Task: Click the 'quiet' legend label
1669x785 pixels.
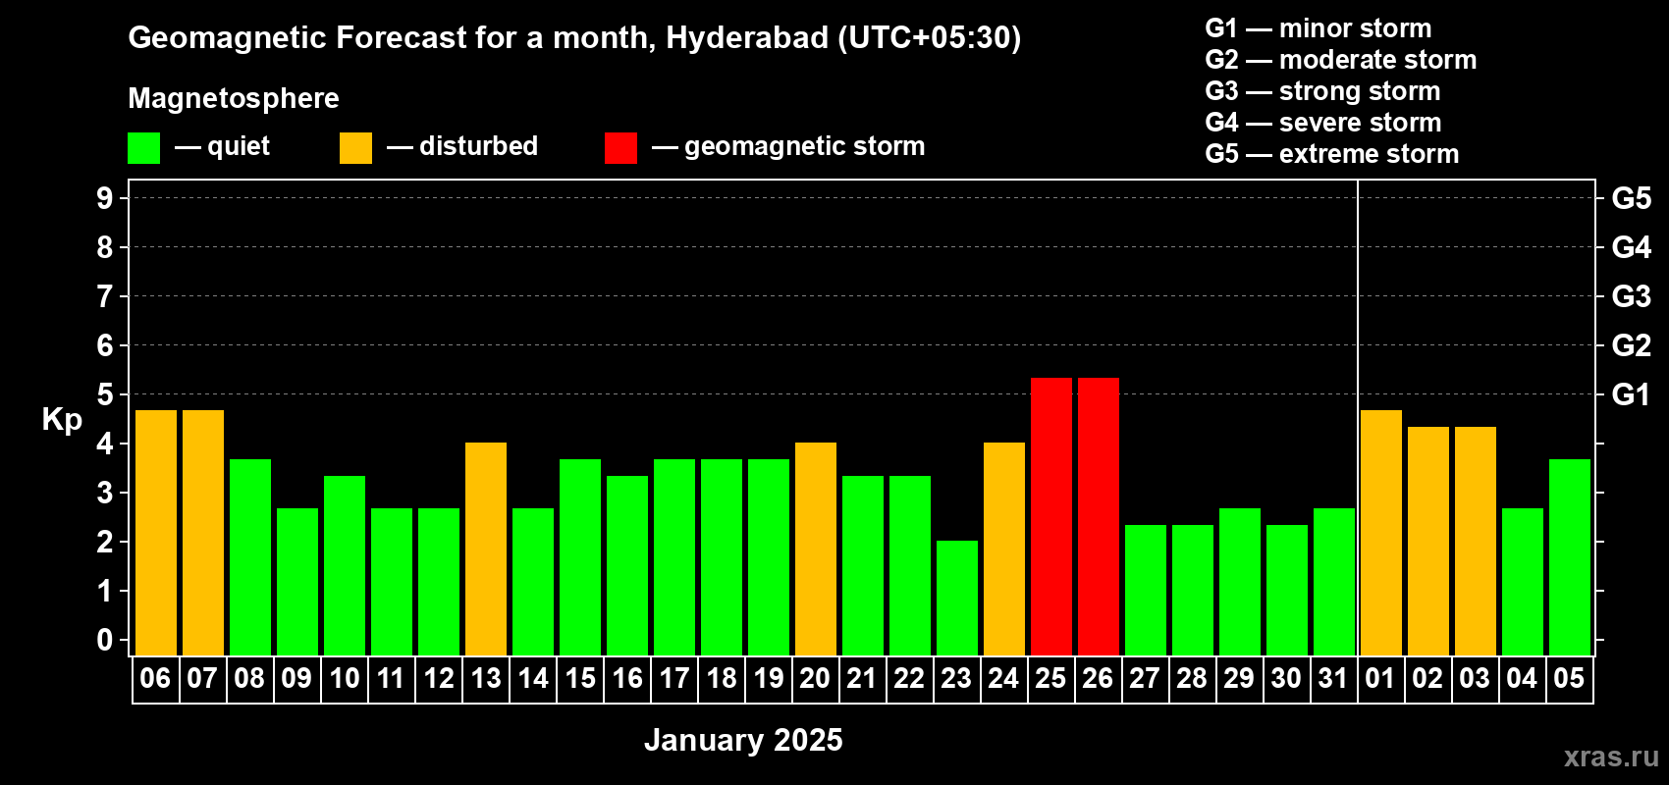Action: tap(239, 146)
